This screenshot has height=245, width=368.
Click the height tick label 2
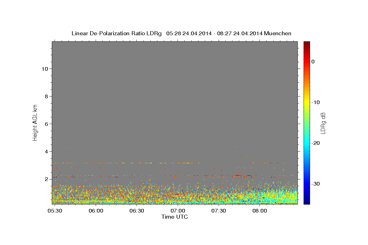(46, 179)
